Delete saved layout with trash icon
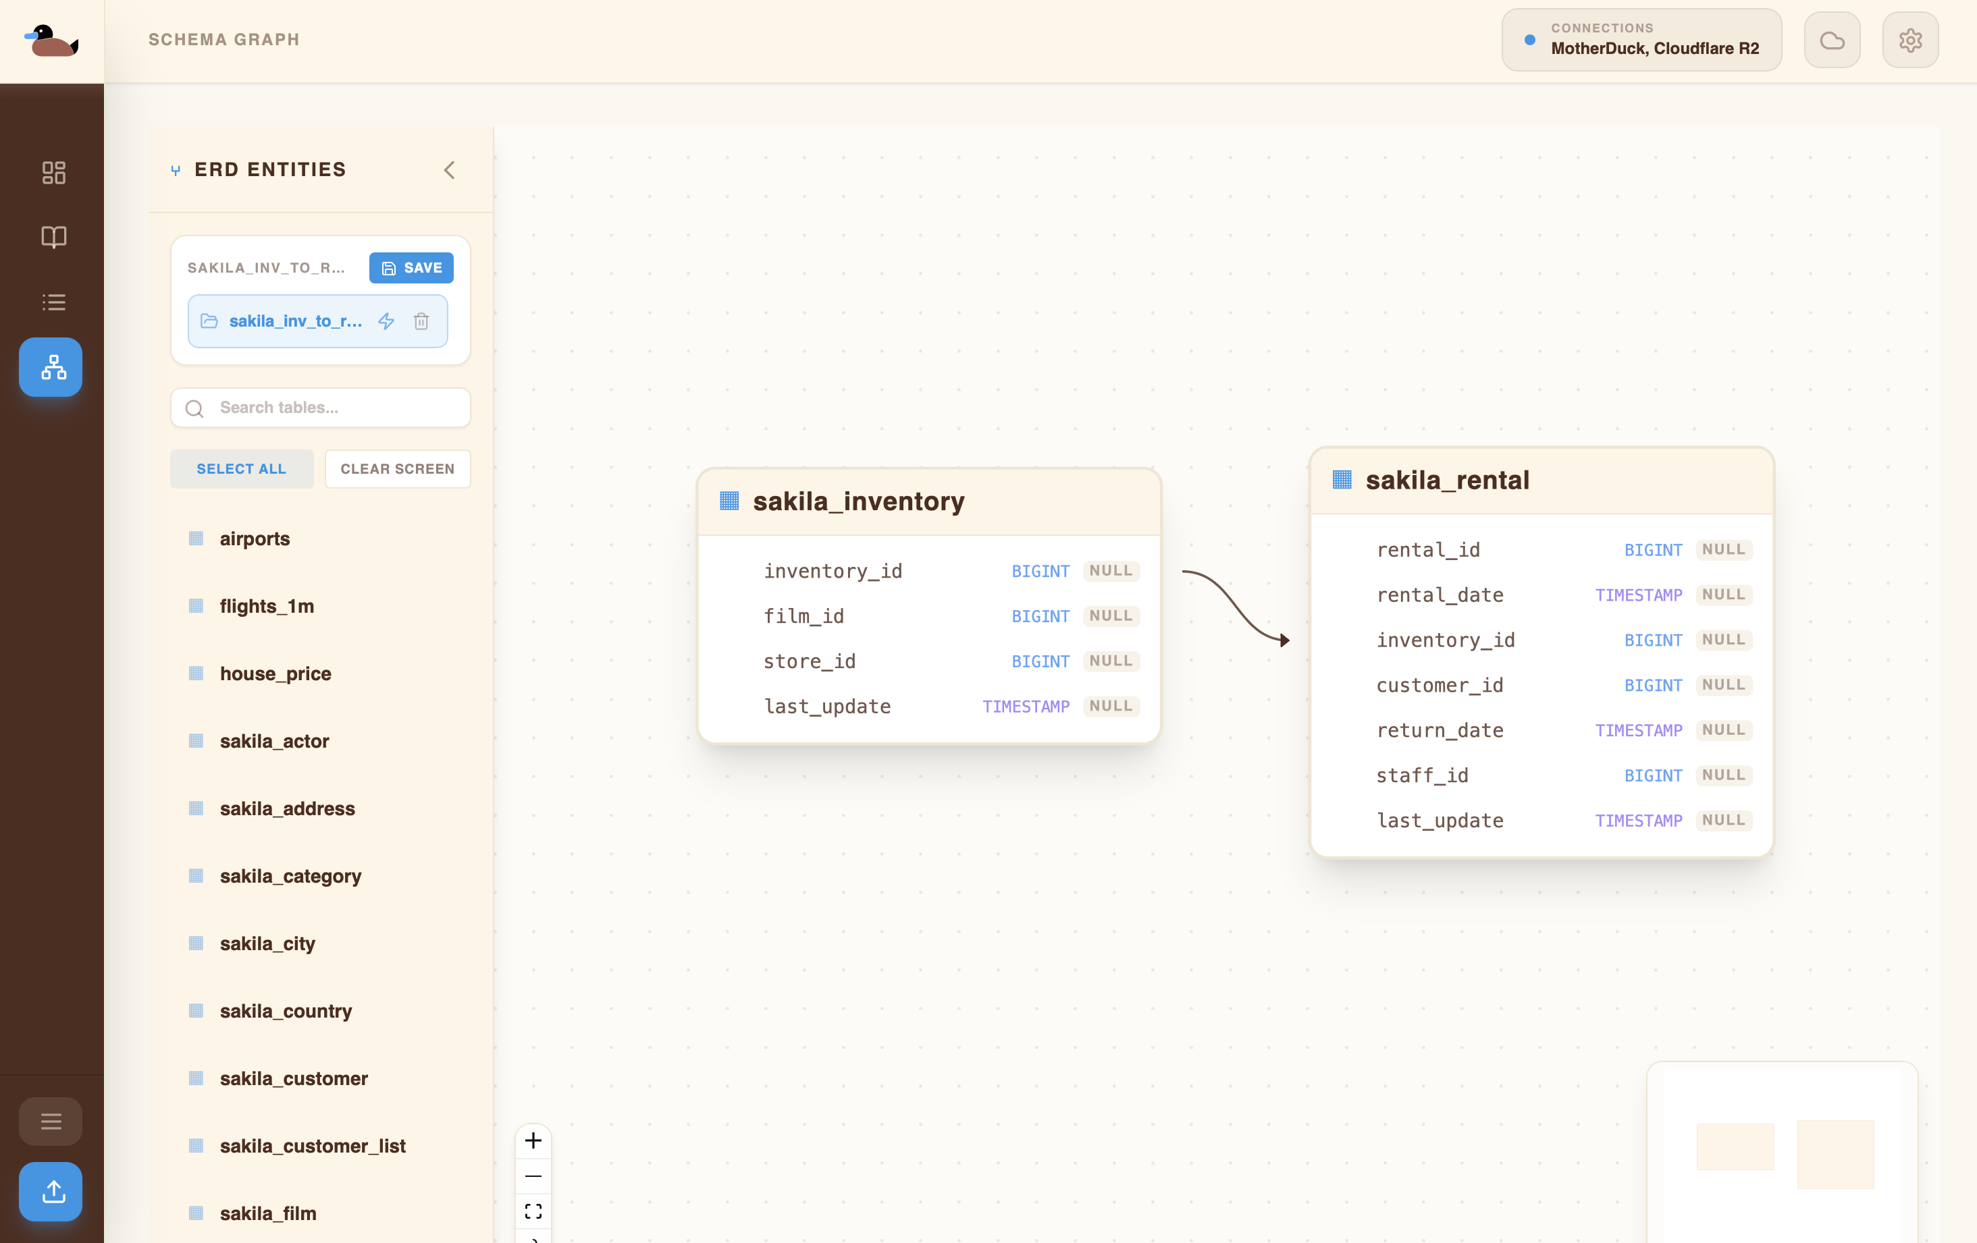Screen dimensions: 1977x1243 [x=421, y=321]
